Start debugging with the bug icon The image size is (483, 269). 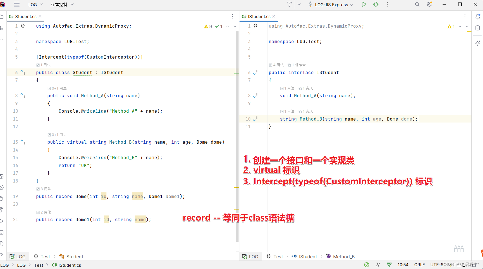pyautogui.click(x=376, y=5)
